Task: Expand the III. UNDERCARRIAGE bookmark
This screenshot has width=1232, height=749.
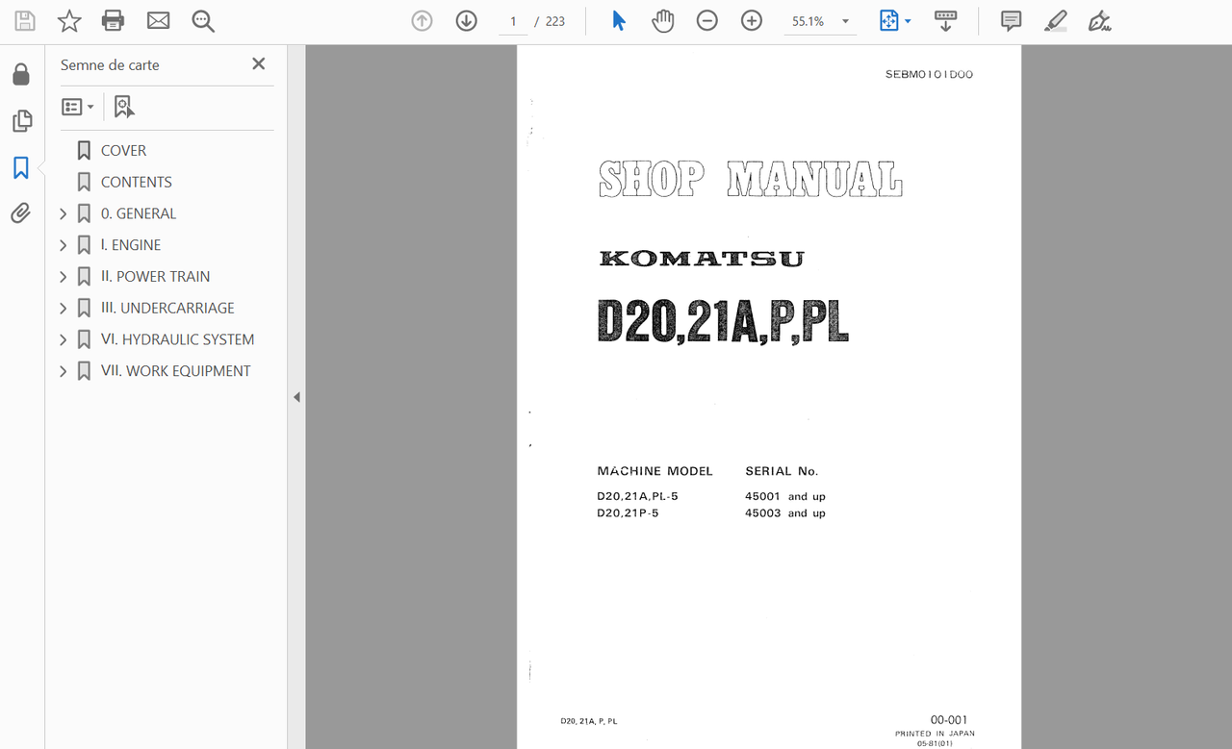Action: pyautogui.click(x=64, y=309)
